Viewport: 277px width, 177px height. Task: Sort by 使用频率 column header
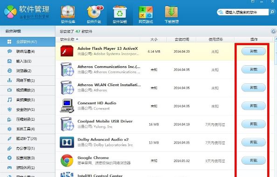tap(215, 39)
